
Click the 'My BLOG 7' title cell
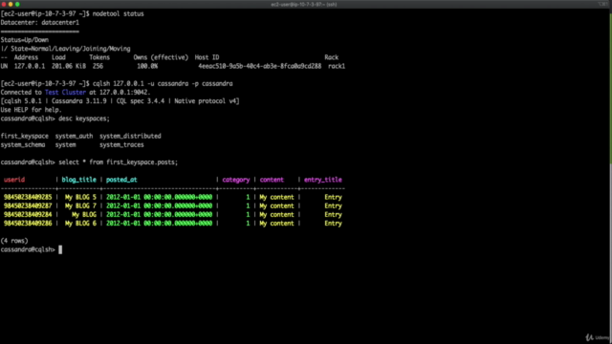(x=80, y=206)
